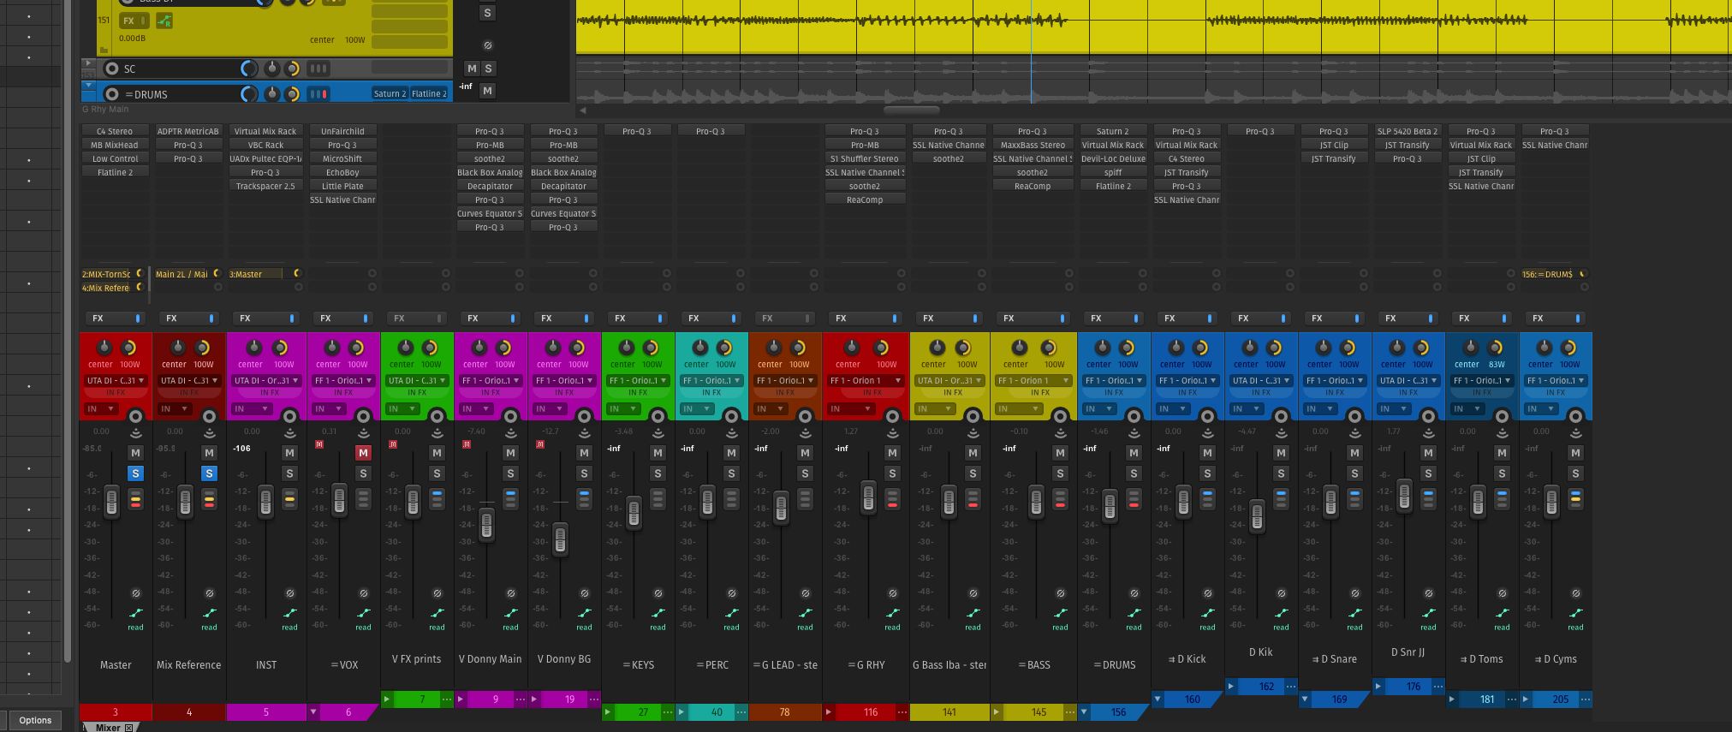Open envelope button on track 151 panel
1732x732 pixels.
click(164, 21)
